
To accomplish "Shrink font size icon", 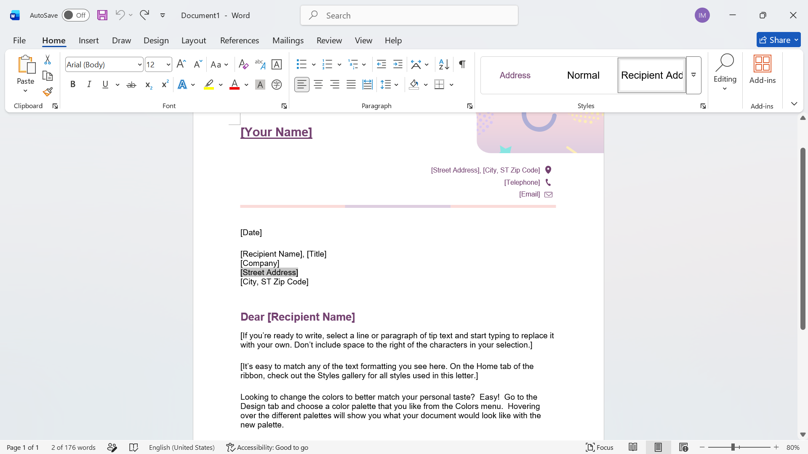I will [197, 64].
